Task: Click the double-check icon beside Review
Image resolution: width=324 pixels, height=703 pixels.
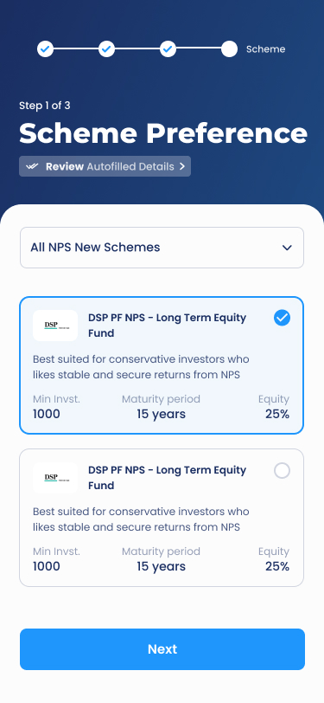Action: click(32, 166)
